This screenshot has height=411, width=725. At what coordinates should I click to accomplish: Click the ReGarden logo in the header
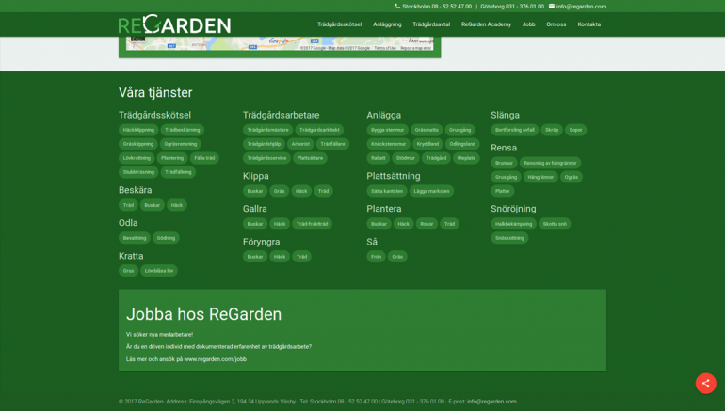click(x=174, y=24)
